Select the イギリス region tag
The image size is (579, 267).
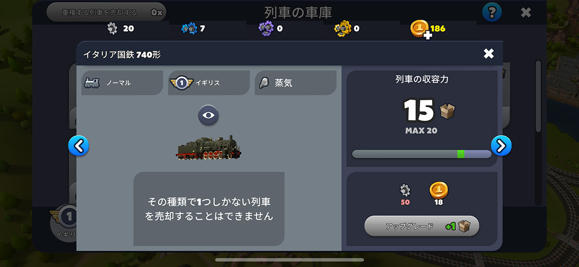point(209,83)
